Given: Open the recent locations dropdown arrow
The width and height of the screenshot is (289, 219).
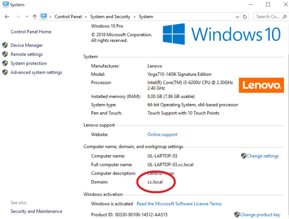Looking at the screenshot, I should click(x=27, y=17).
